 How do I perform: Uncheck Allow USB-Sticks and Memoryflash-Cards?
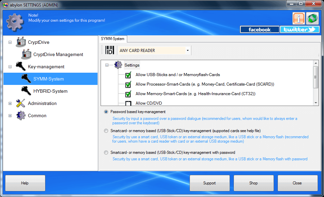click(128, 75)
